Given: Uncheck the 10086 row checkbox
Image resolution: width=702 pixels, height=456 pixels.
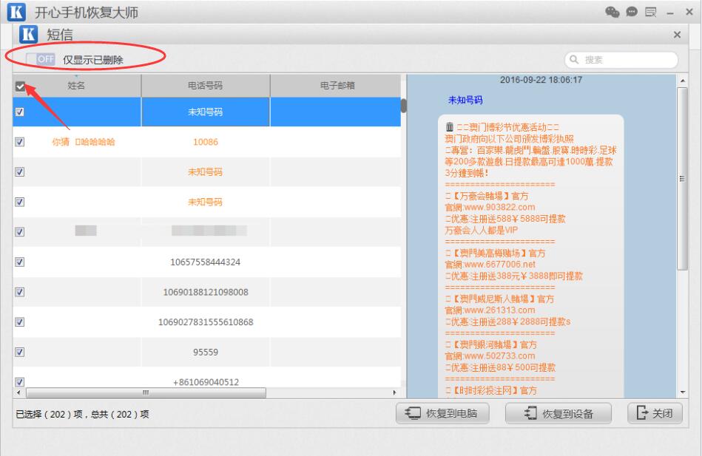Looking at the screenshot, I should (20, 142).
